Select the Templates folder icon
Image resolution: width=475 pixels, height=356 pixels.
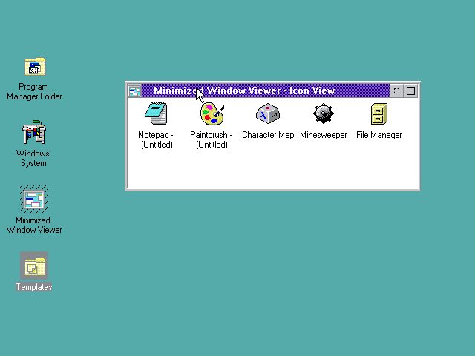click(34, 266)
